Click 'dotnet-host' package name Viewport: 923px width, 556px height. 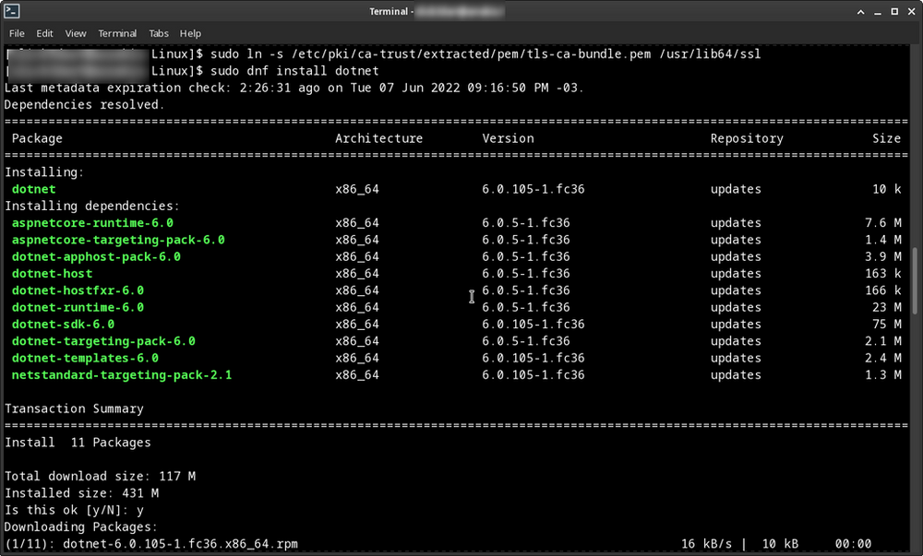[52, 274]
